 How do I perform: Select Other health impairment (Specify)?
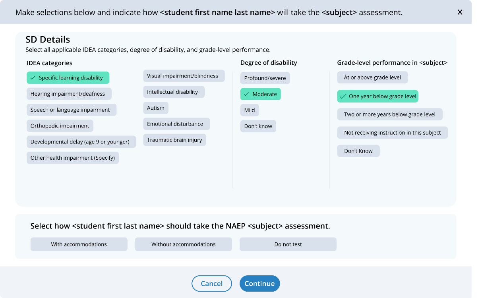73,158
